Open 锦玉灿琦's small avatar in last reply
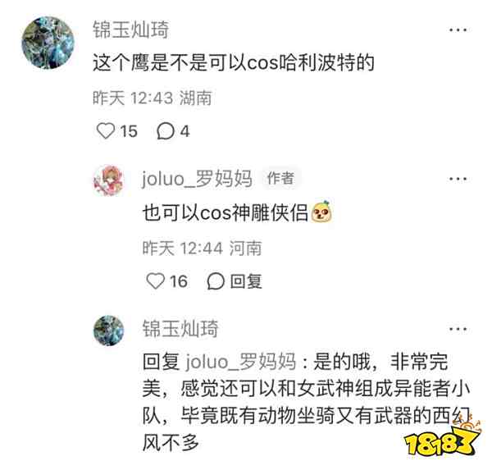This screenshot has height=470, width=492. click(108, 331)
